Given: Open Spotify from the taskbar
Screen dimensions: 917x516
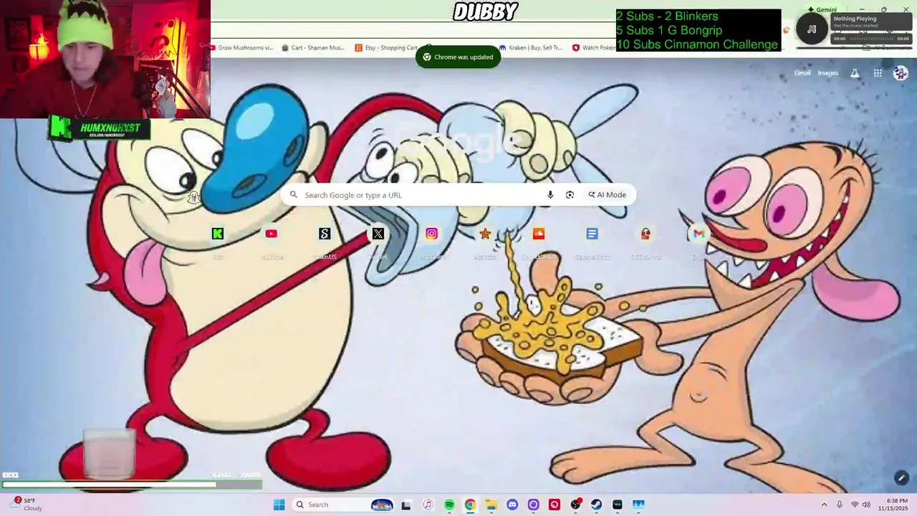Looking at the screenshot, I should (x=449, y=505).
